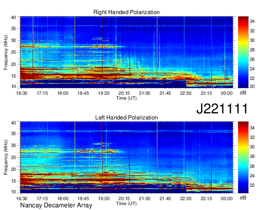Click 16:30 time tick under Left Handed plot
This screenshot has height=210, width=259.
click(22, 199)
